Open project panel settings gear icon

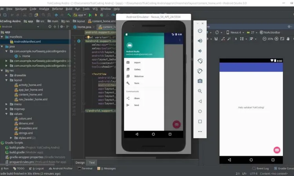[62, 27]
